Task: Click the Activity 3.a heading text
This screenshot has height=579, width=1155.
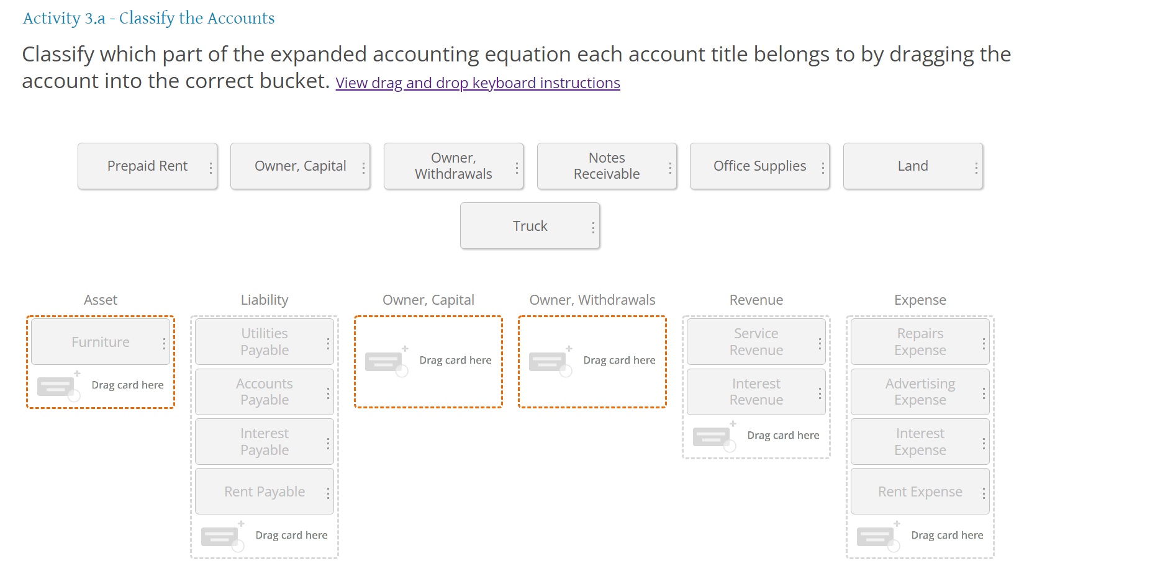Action: (x=149, y=18)
